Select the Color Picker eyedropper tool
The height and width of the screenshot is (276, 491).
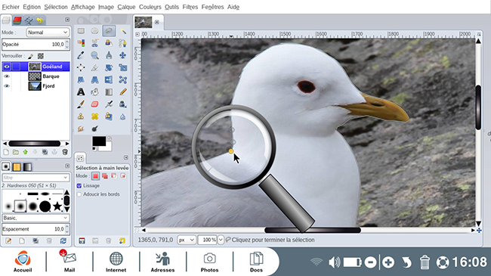point(81,55)
